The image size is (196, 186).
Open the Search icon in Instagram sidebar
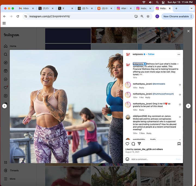pyautogui.click(x=6, y=54)
